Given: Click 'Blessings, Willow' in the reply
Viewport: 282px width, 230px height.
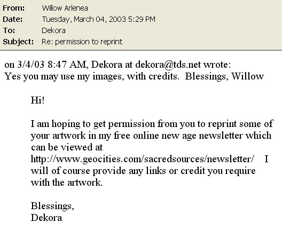Looking at the screenshot, I should tap(224, 76).
